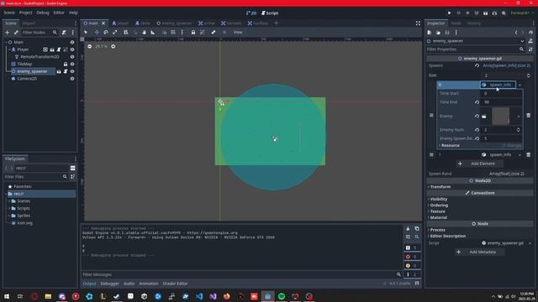Activate the Rotate Mode tool
Image resolution: width=538 pixels, height=302 pixels.
(106, 32)
